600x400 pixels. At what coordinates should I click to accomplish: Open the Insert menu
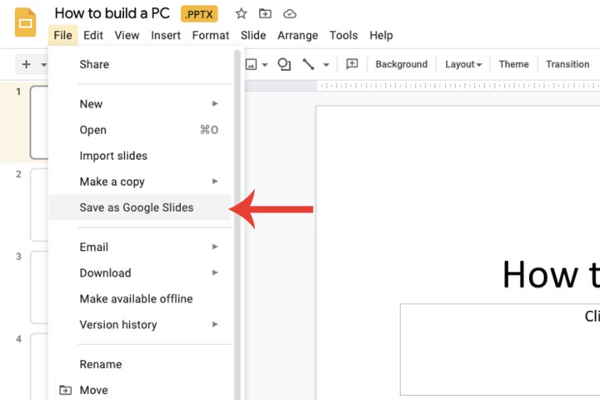[x=166, y=35]
